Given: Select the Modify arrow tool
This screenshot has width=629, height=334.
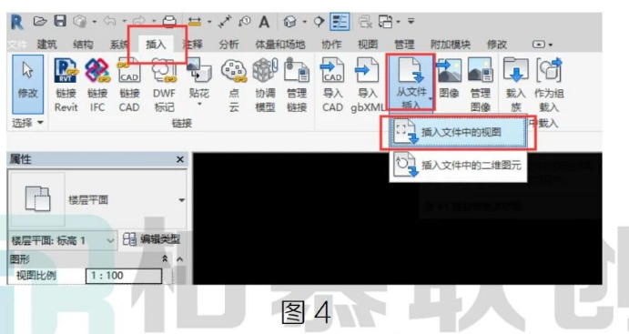Looking at the screenshot, I should pyautogui.click(x=27, y=85).
